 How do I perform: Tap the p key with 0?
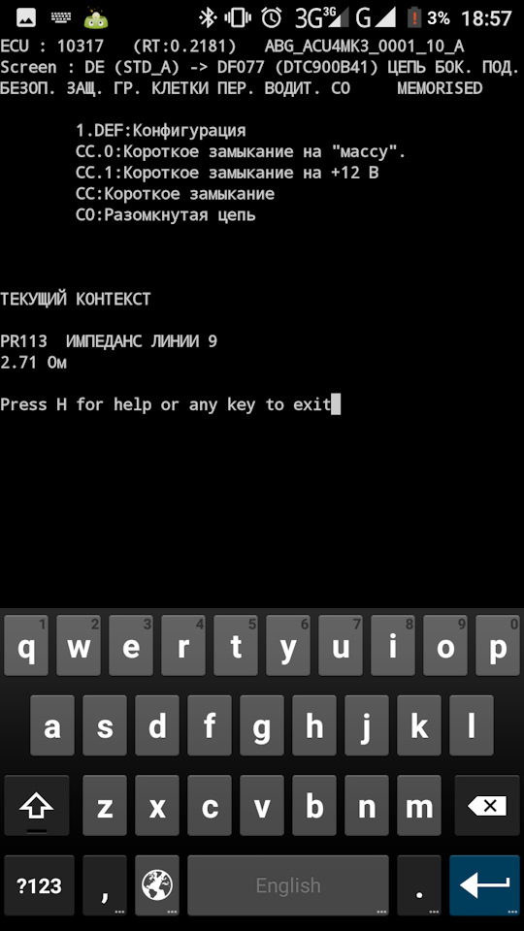(x=498, y=646)
